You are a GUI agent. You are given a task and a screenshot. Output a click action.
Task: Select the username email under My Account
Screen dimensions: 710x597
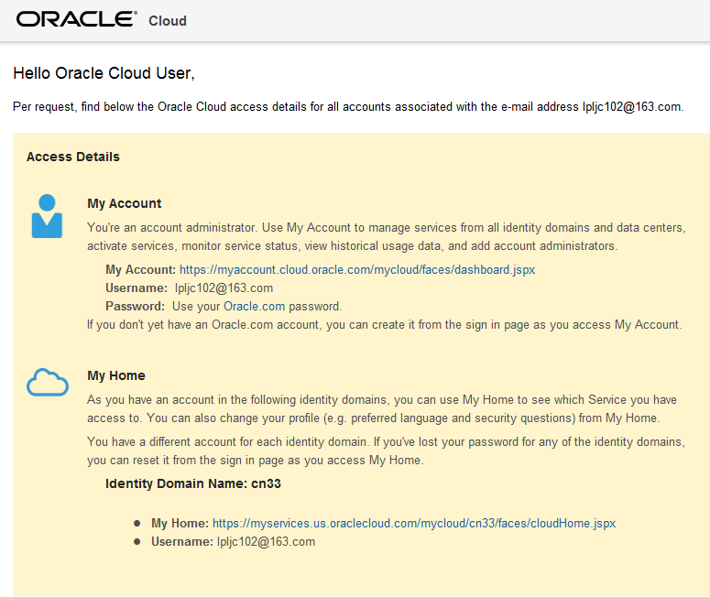224,288
